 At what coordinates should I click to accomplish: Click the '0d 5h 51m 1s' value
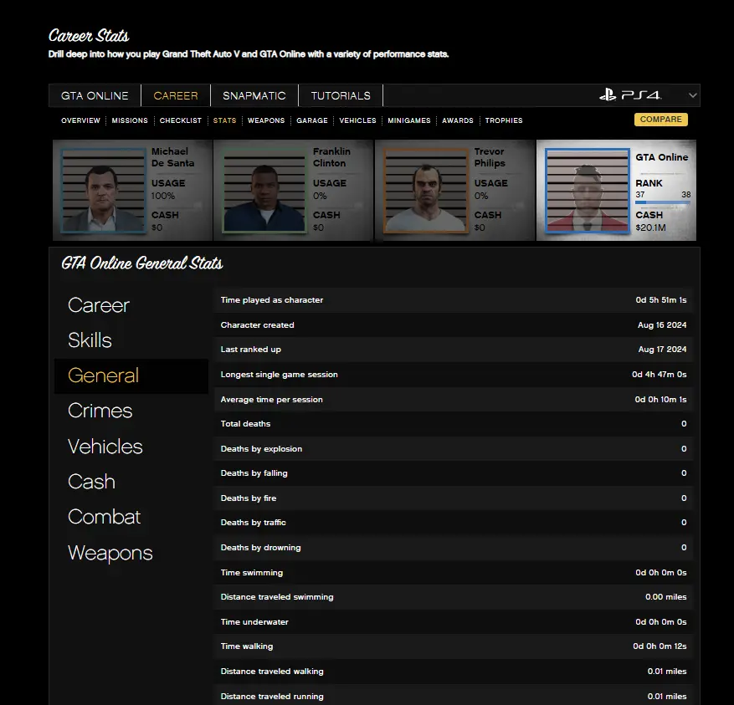661,300
